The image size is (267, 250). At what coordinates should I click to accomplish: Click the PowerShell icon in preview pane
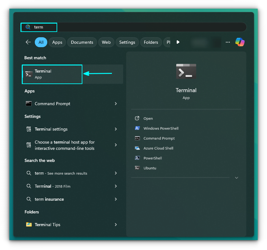click(137, 158)
